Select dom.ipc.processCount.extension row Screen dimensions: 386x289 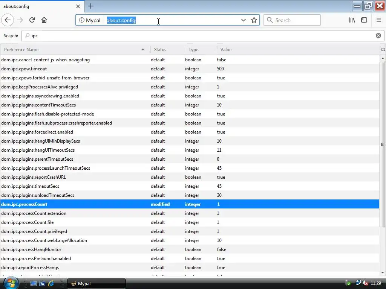click(190, 213)
